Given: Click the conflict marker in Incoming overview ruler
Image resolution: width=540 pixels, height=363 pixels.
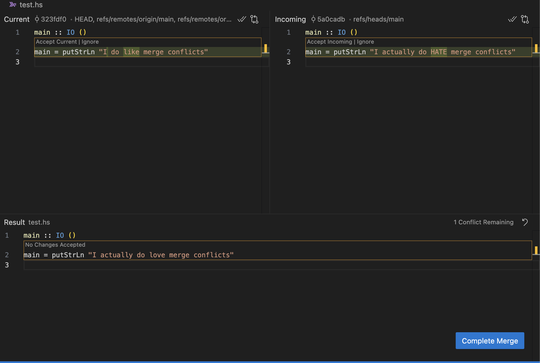Looking at the screenshot, I should 536,48.
